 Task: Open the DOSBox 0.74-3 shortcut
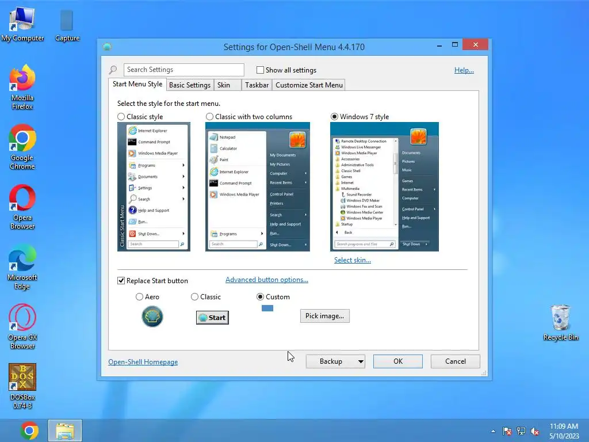pyautogui.click(x=22, y=386)
